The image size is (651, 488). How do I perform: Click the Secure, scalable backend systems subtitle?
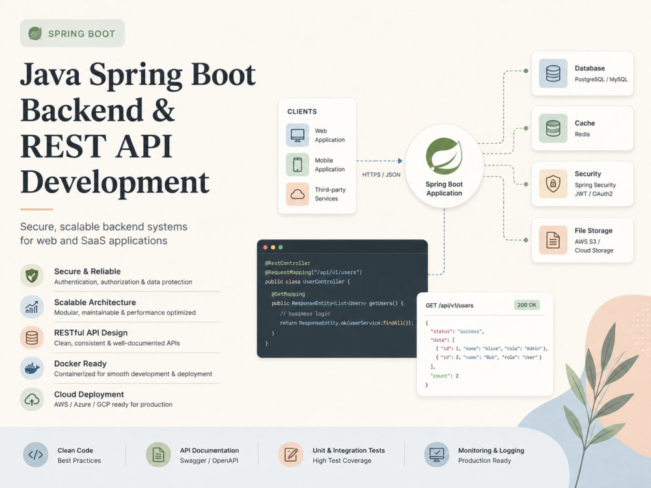[x=104, y=234]
